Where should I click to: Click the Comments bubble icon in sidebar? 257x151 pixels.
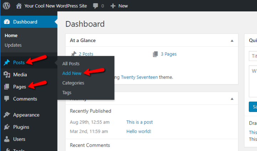point(7,99)
